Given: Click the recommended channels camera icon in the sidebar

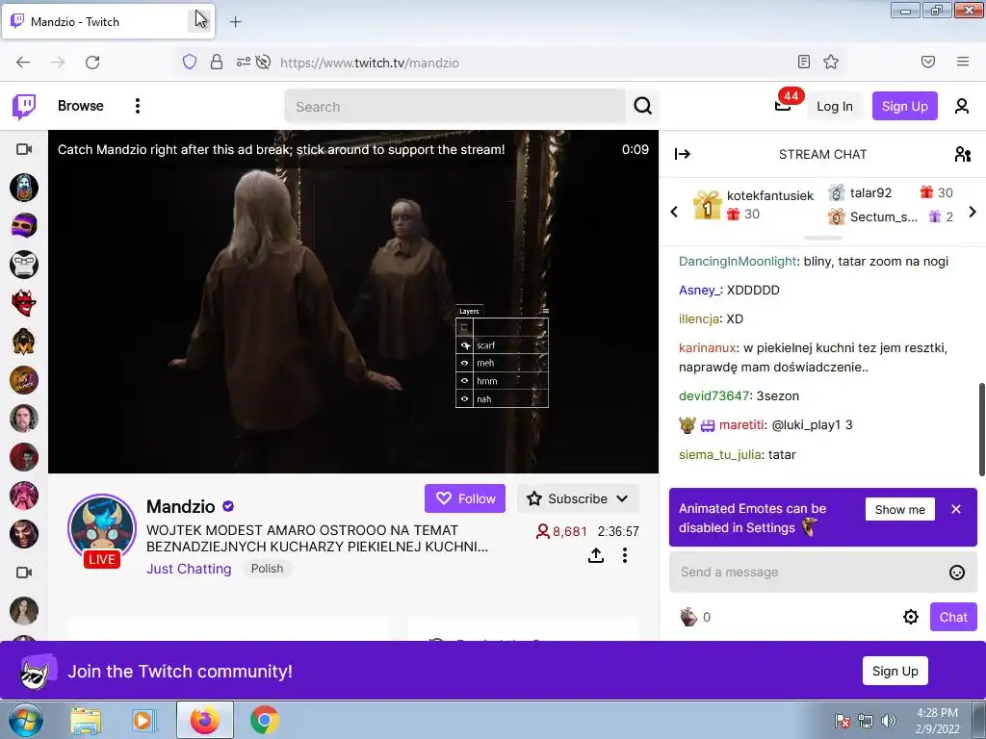Looking at the screenshot, I should (24, 573).
